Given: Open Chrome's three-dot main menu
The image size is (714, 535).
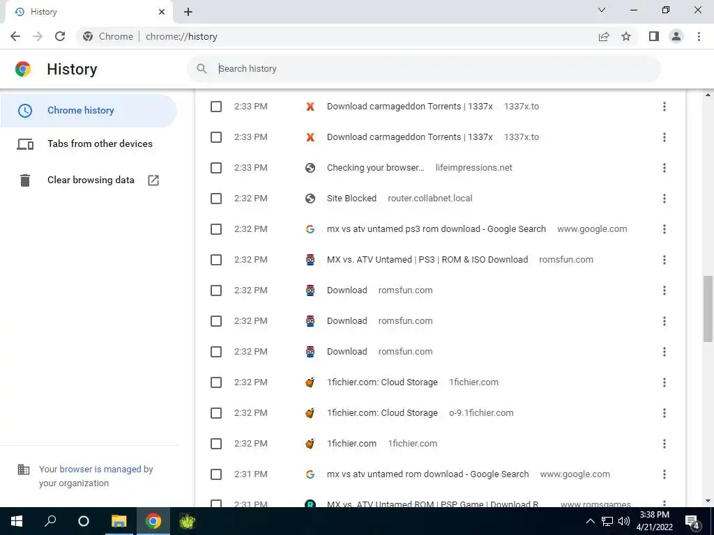Looking at the screenshot, I should [699, 36].
